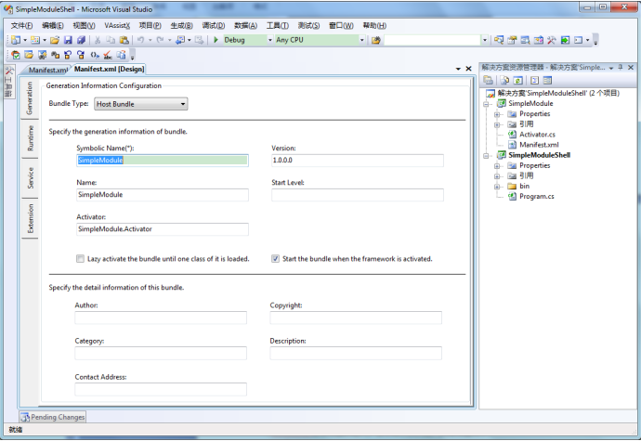Image resolution: width=641 pixels, height=441 pixels.
Task: Open the Debug configuration dropdown
Action: pos(269,40)
